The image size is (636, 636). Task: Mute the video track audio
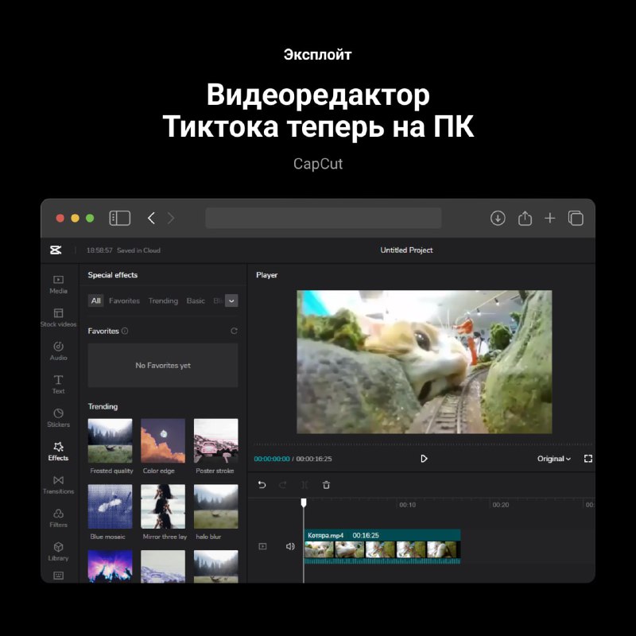pos(290,546)
